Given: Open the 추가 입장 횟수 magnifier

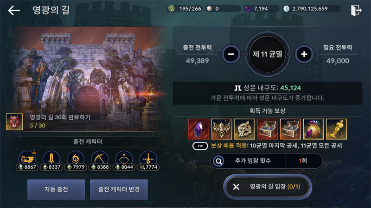Looking at the screenshot, I should click(x=218, y=161).
